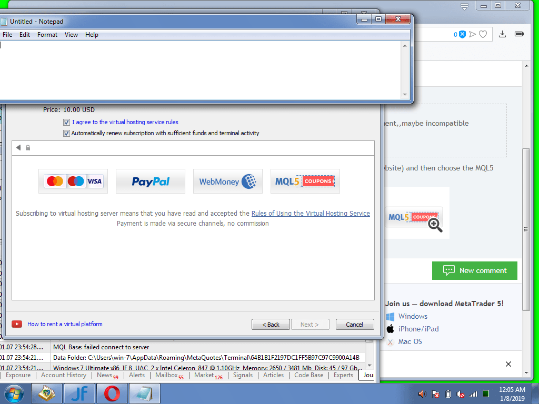
Task: Click Notepad scrollbar down arrow
Action: click(405, 95)
